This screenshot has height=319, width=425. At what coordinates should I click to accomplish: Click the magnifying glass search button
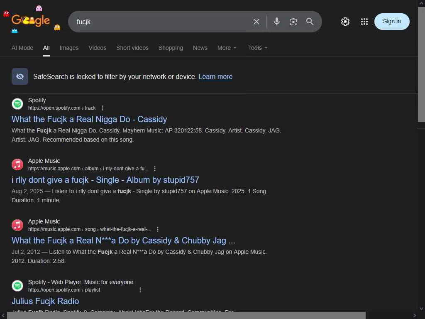(x=310, y=22)
